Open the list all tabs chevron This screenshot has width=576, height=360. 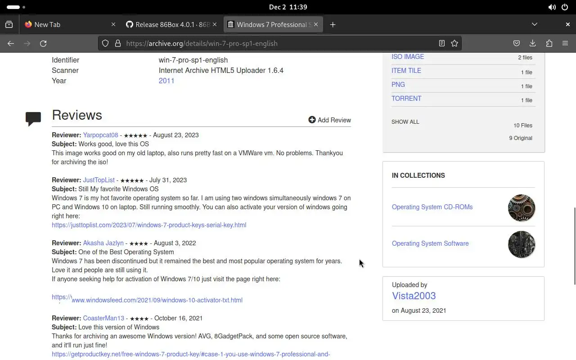click(x=535, y=24)
